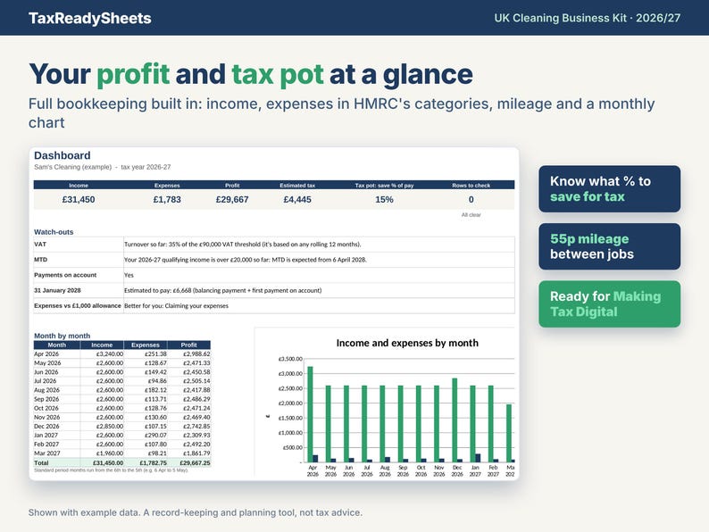This screenshot has height=532, width=709.
Task: Select total income £31,450.00
Action: (x=108, y=463)
